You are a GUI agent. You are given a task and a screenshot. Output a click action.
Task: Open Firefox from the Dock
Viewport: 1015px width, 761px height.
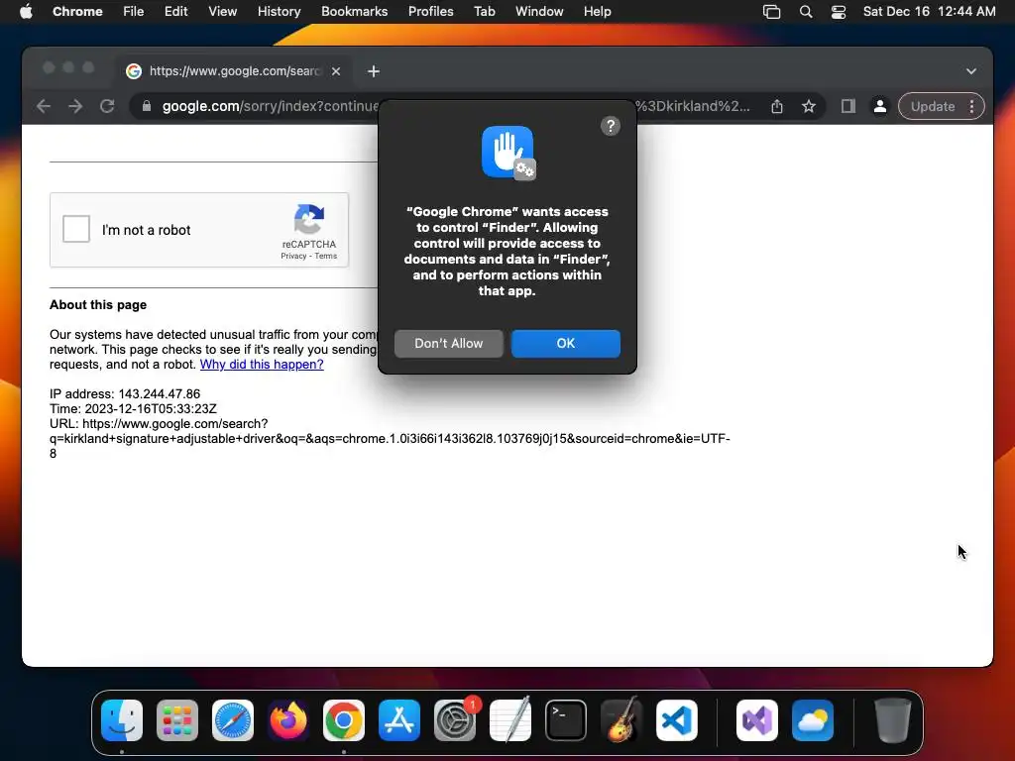coord(288,720)
